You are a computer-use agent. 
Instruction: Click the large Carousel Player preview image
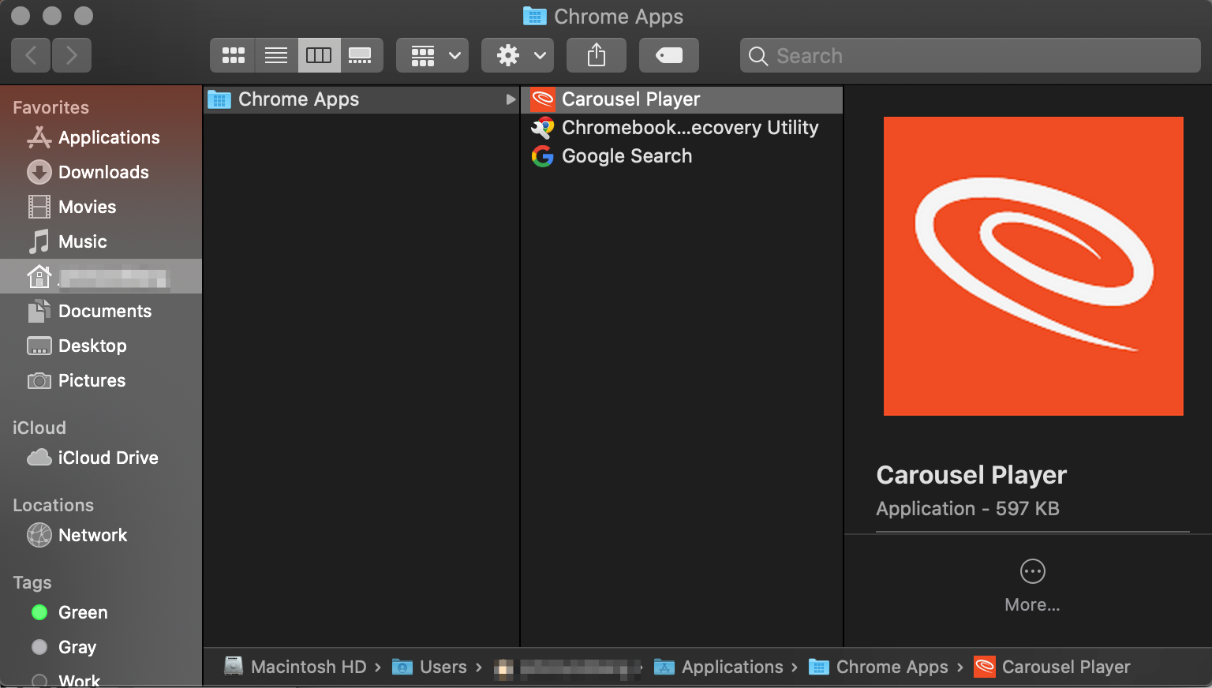1033,266
